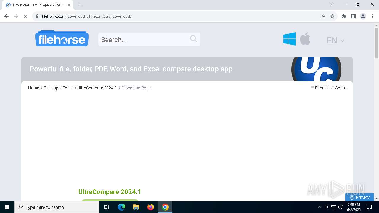Launch Microsoft Edge from the taskbar
Screen dimensions: 379x213
pos(122,207)
